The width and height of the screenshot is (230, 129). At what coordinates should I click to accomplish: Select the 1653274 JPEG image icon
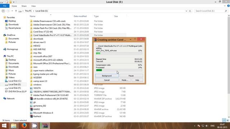coord(31,88)
